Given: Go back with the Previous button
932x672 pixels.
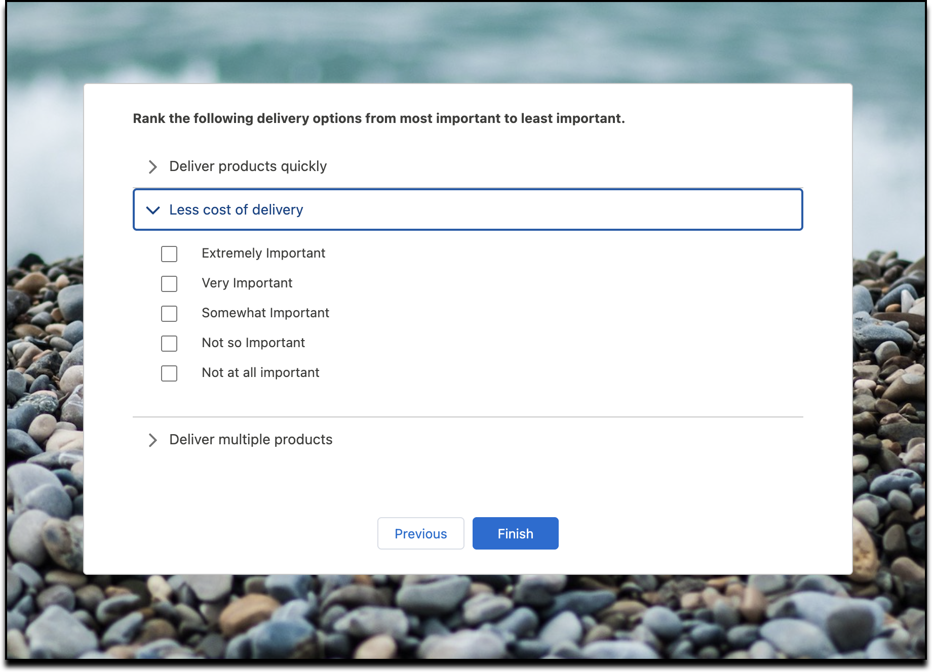Looking at the screenshot, I should (x=421, y=533).
